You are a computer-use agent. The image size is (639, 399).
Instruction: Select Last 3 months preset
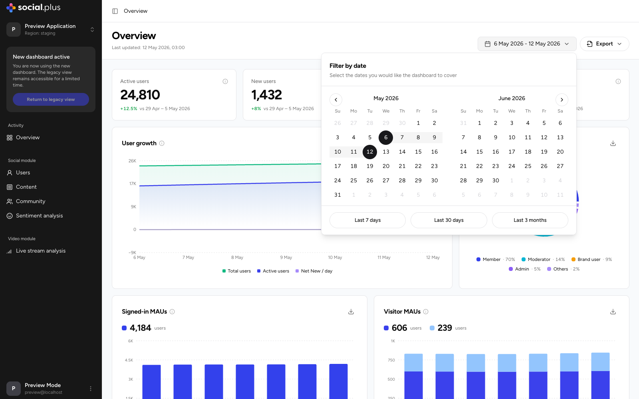[x=530, y=220]
